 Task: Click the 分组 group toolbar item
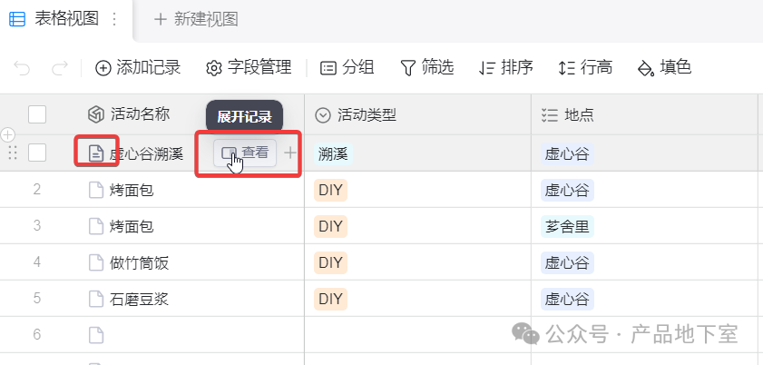click(x=347, y=67)
